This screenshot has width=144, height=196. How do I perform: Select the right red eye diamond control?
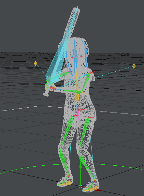81,56
